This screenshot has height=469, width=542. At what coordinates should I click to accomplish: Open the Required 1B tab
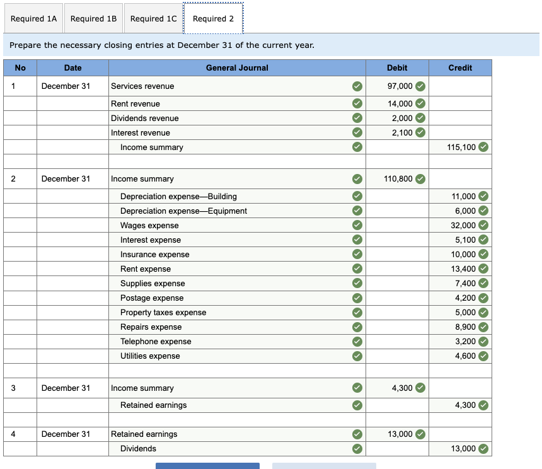coord(93,18)
